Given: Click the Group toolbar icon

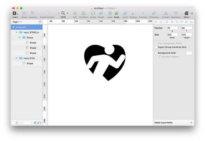Looking at the screenshot, I should (24, 13).
